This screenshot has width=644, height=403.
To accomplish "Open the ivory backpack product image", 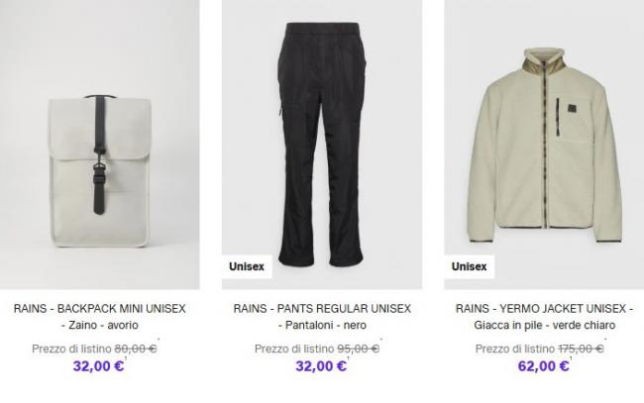I will coord(100,145).
